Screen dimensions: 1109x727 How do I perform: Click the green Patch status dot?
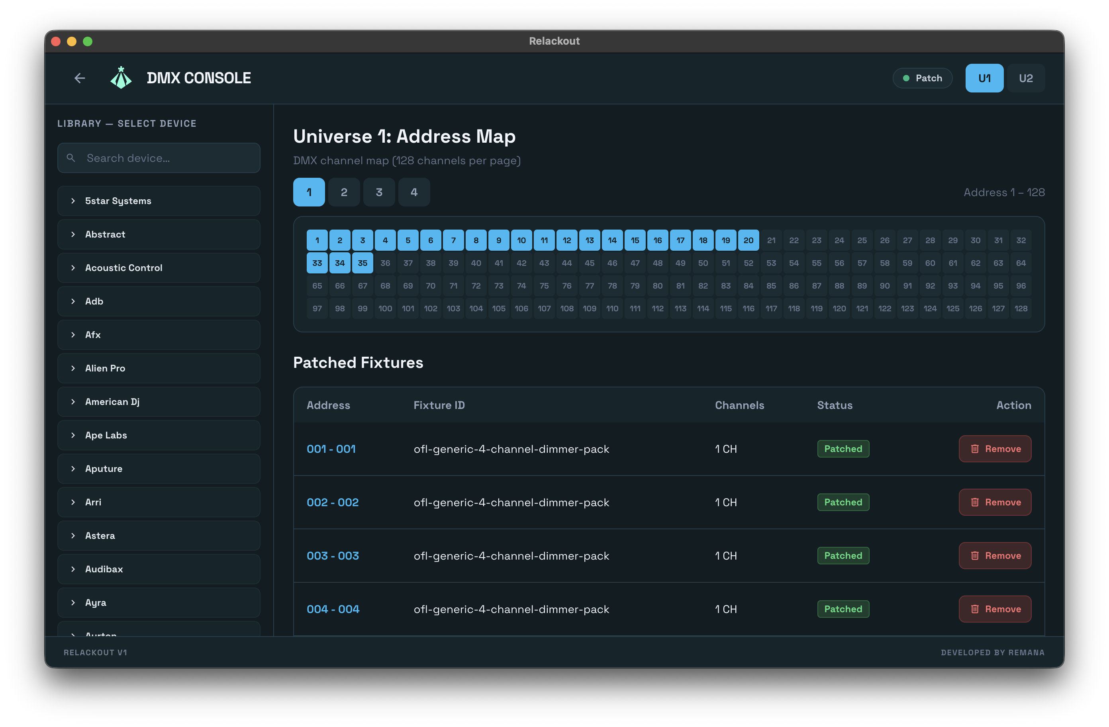[906, 79]
